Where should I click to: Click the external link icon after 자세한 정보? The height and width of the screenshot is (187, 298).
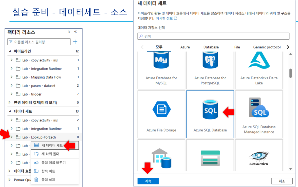coord(176,18)
